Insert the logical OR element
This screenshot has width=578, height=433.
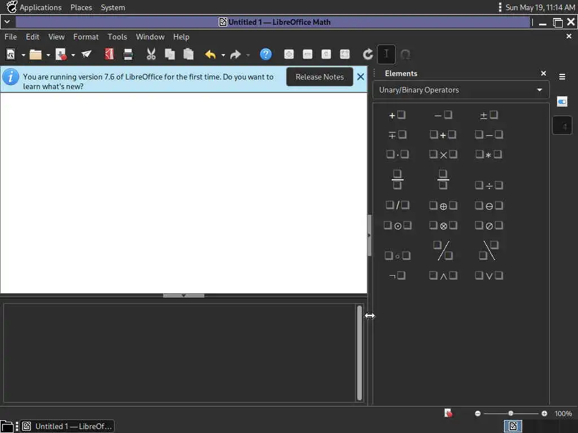[489, 275]
